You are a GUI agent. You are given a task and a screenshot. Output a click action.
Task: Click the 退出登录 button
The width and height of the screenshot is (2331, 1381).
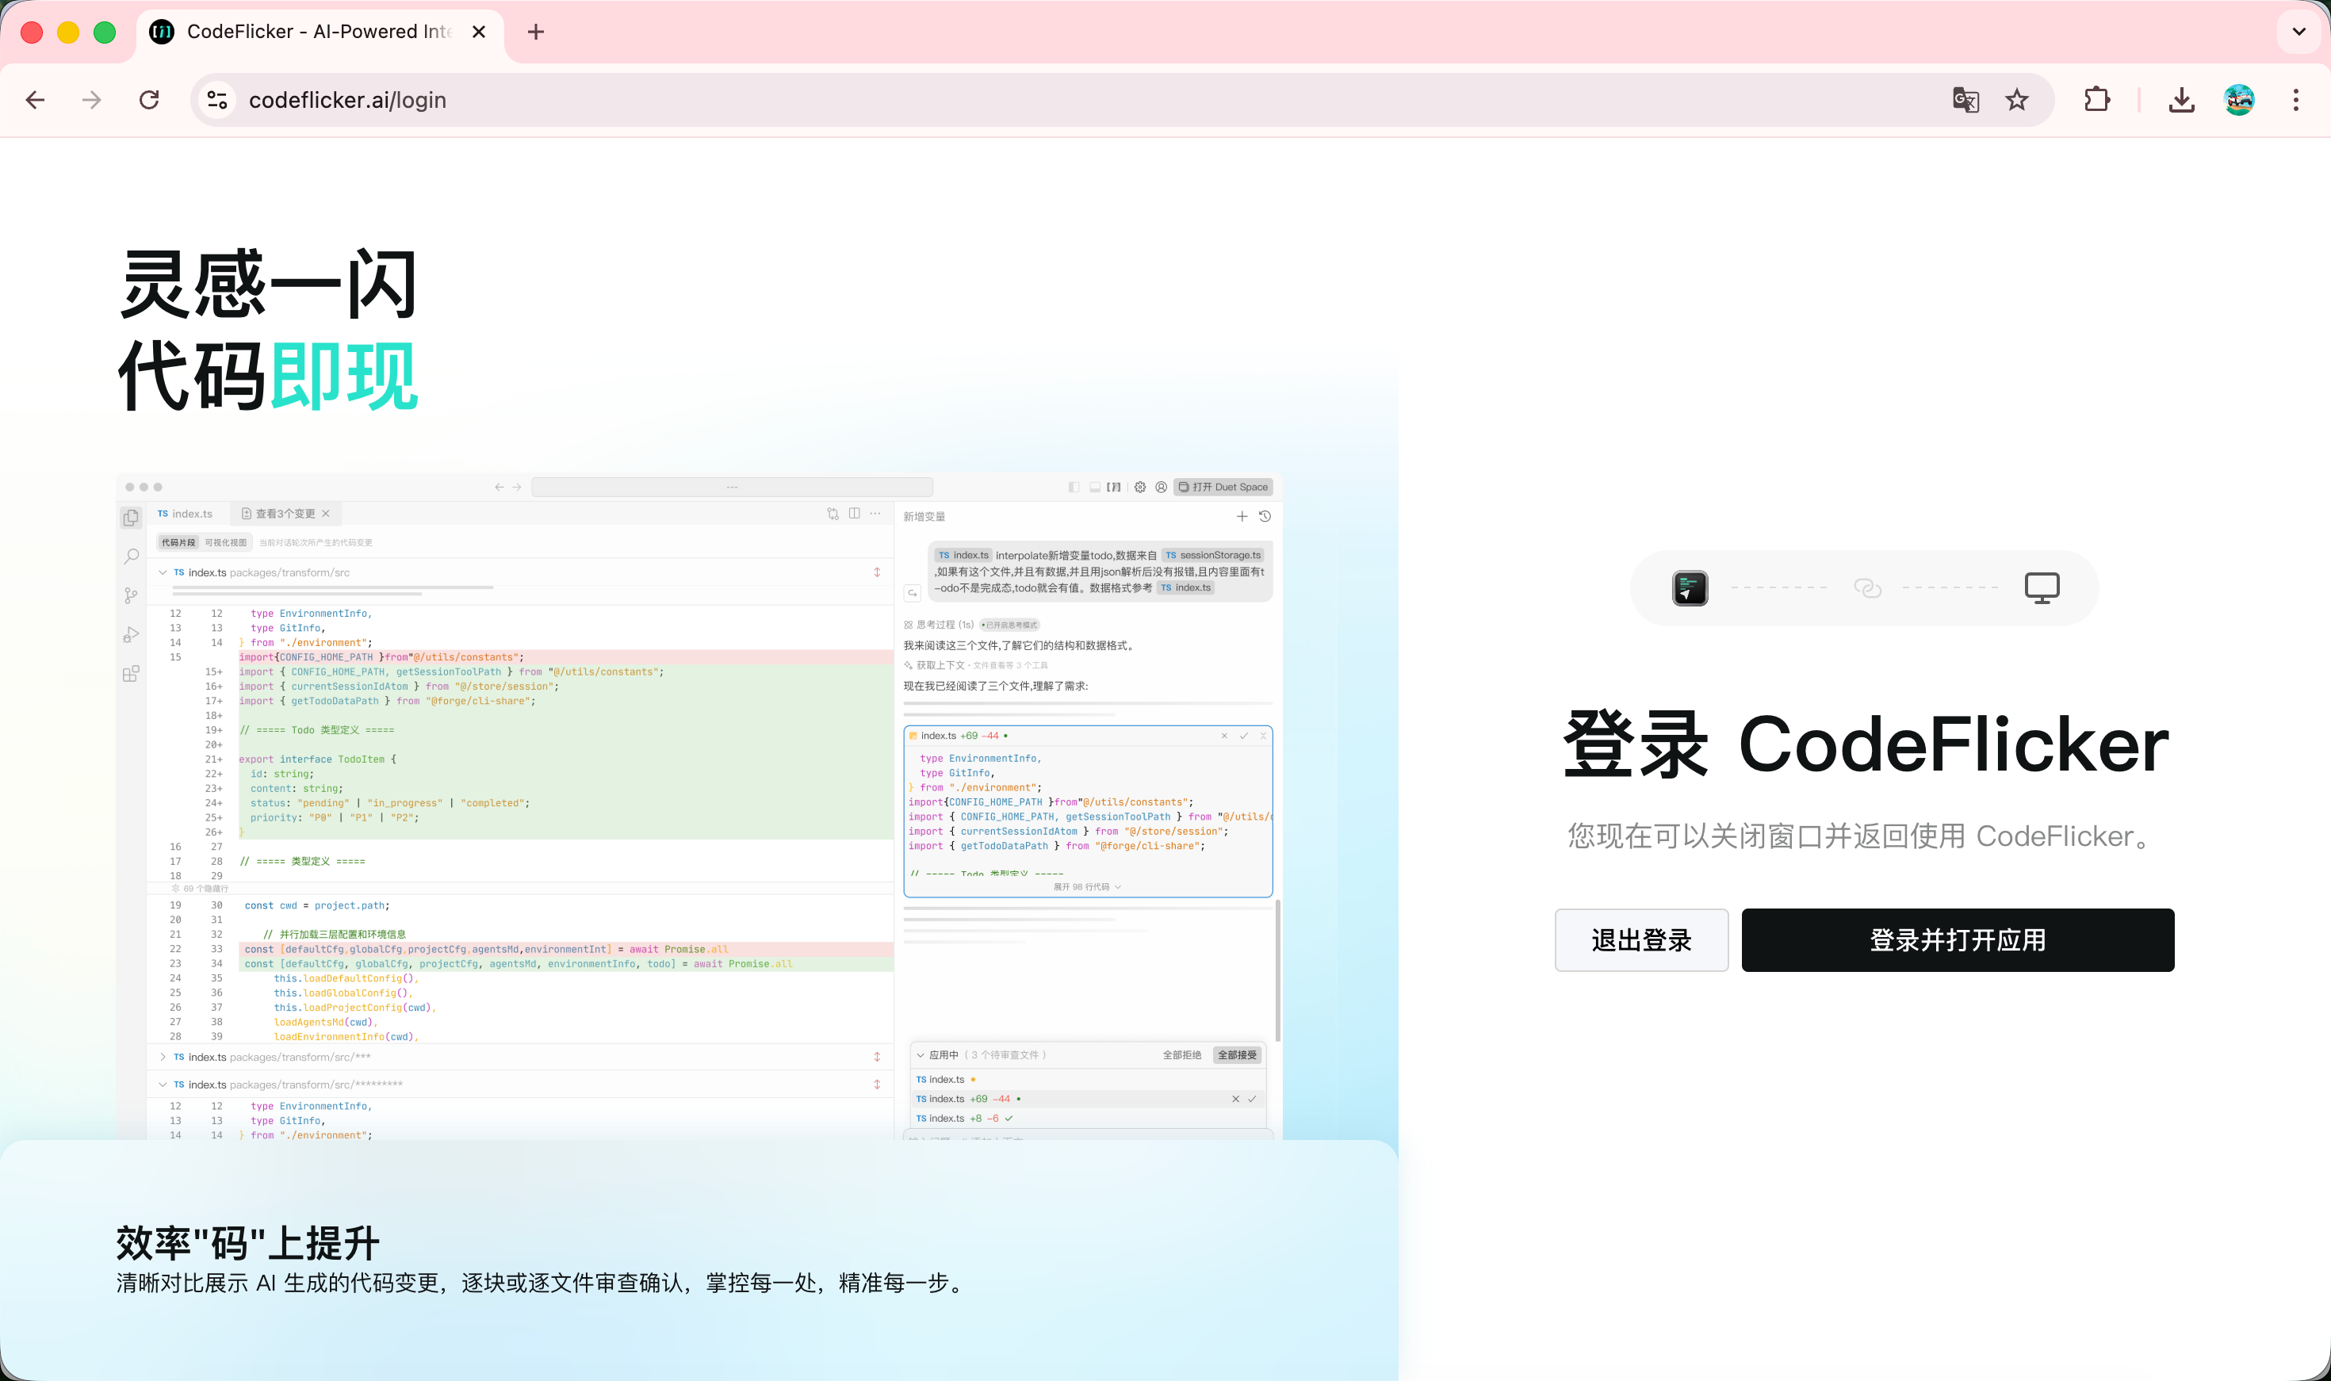(x=1640, y=940)
